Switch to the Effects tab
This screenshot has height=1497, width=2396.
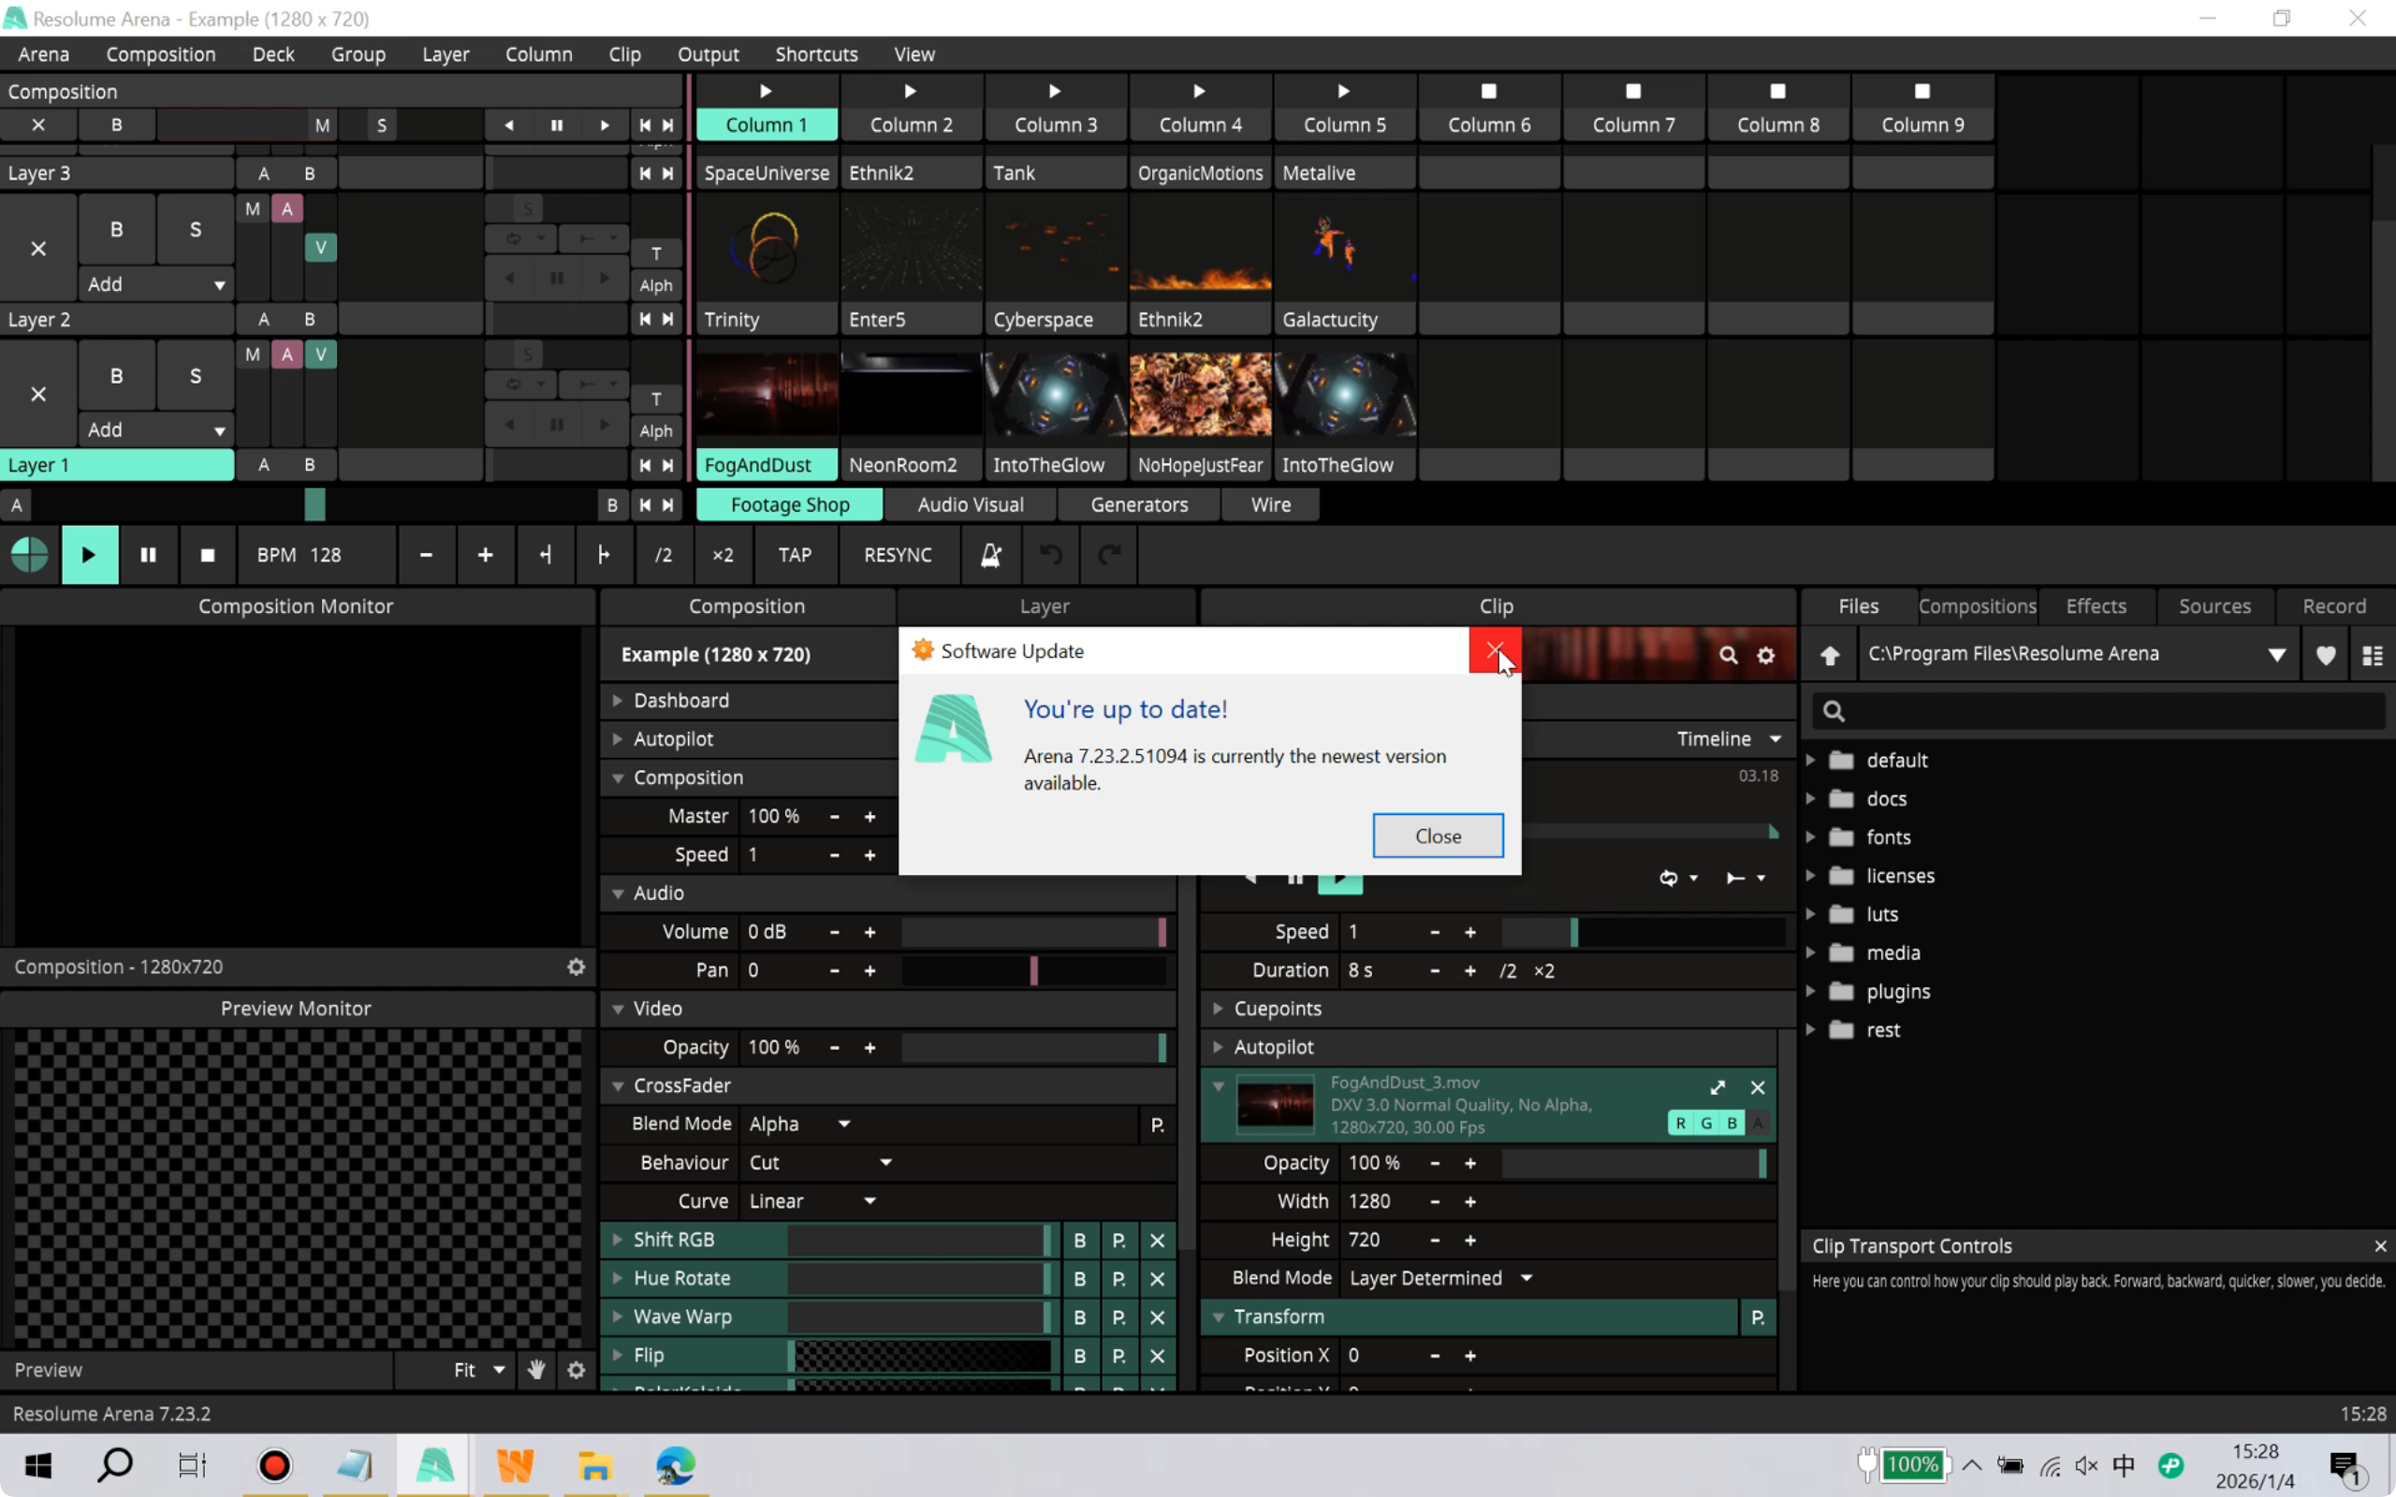click(x=2095, y=606)
